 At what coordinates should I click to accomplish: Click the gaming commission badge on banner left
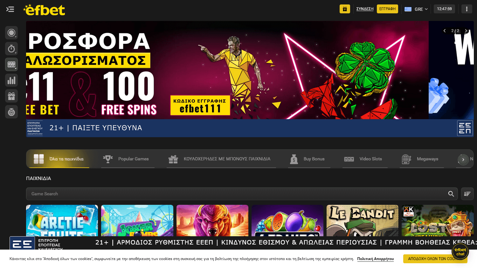pyautogui.click(x=35, y=128)
